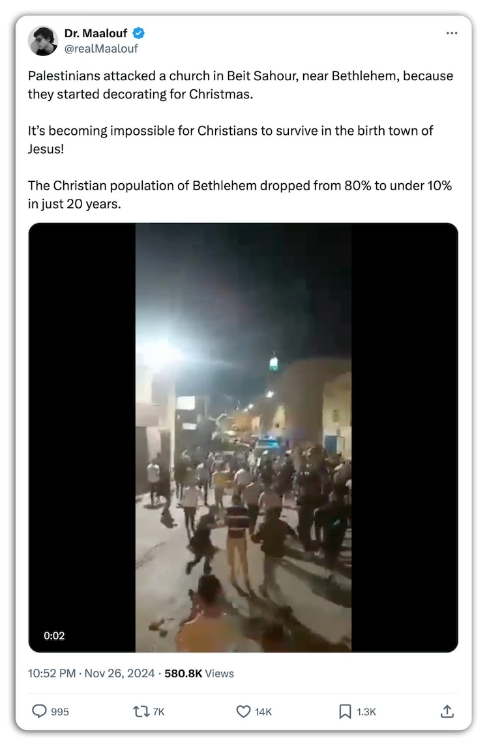The width and height of the screenshot is (489, 747).
Task: Click the 0:02 video time indicator
Action: click(x=54, y=636)
